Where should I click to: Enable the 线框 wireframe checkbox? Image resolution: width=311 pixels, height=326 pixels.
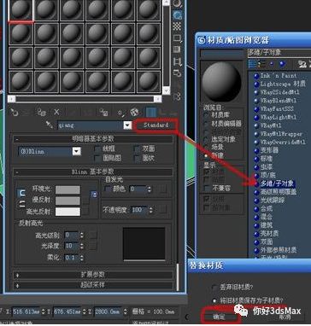98,148
